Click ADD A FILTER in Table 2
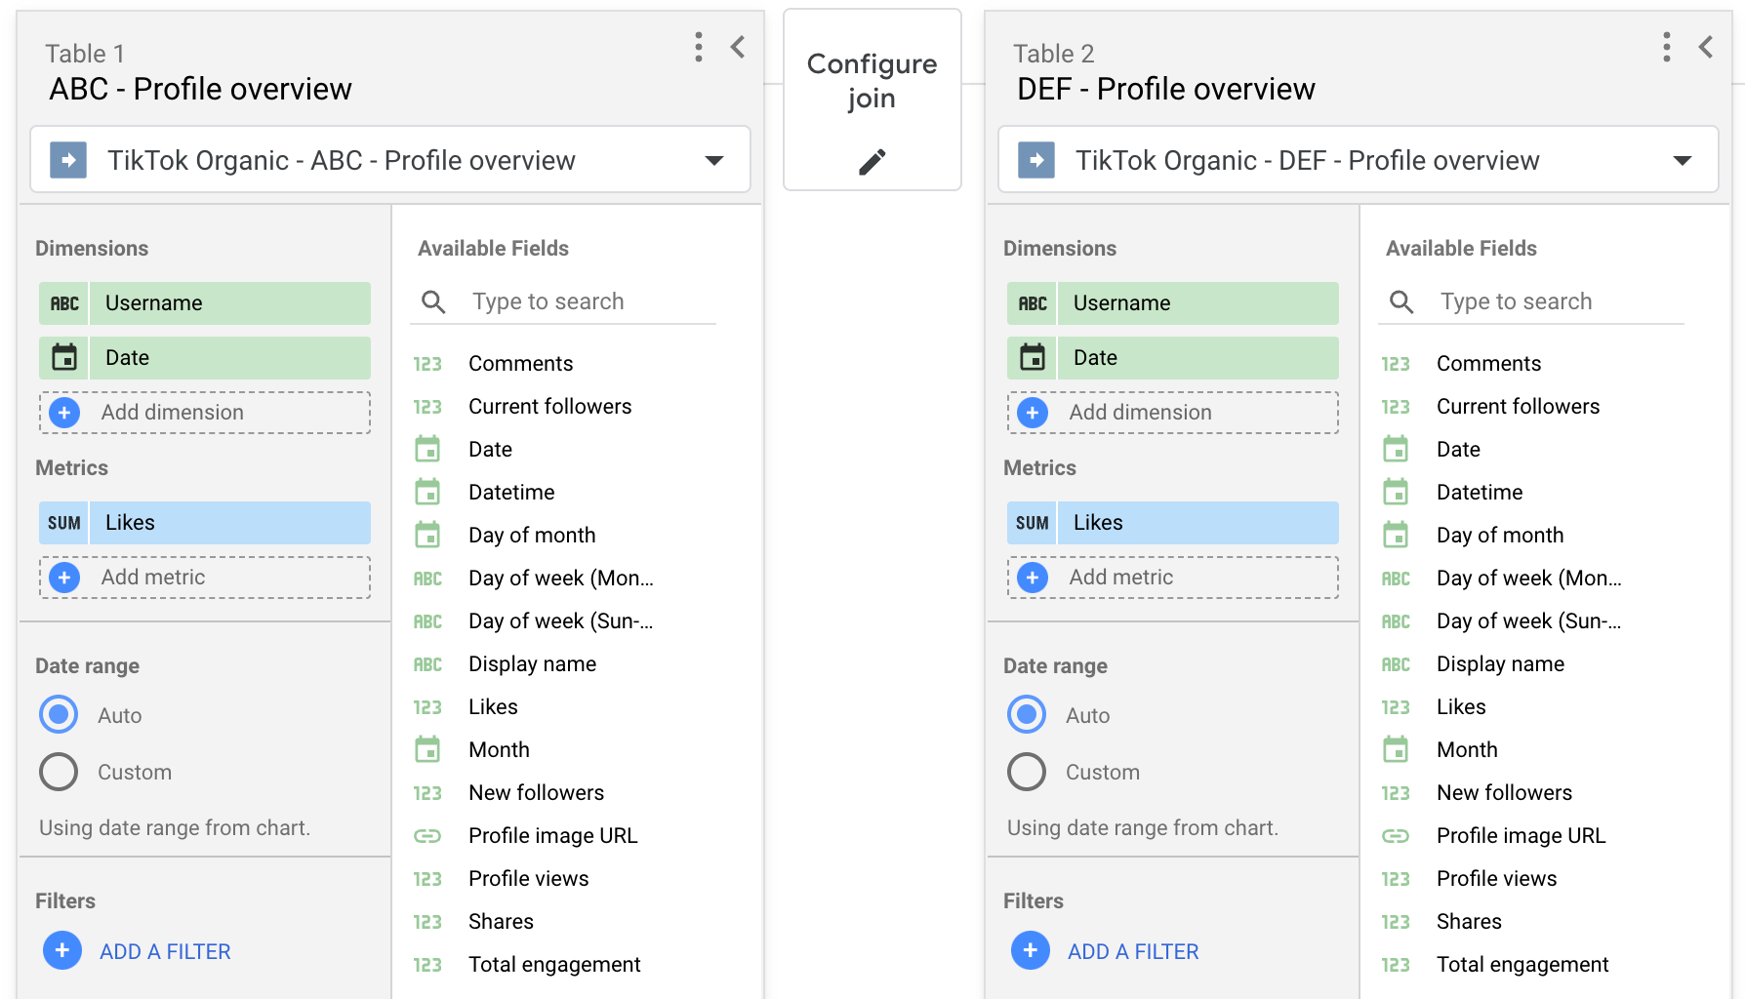The image size is (1745, 999). click(x=1106, y=951)
